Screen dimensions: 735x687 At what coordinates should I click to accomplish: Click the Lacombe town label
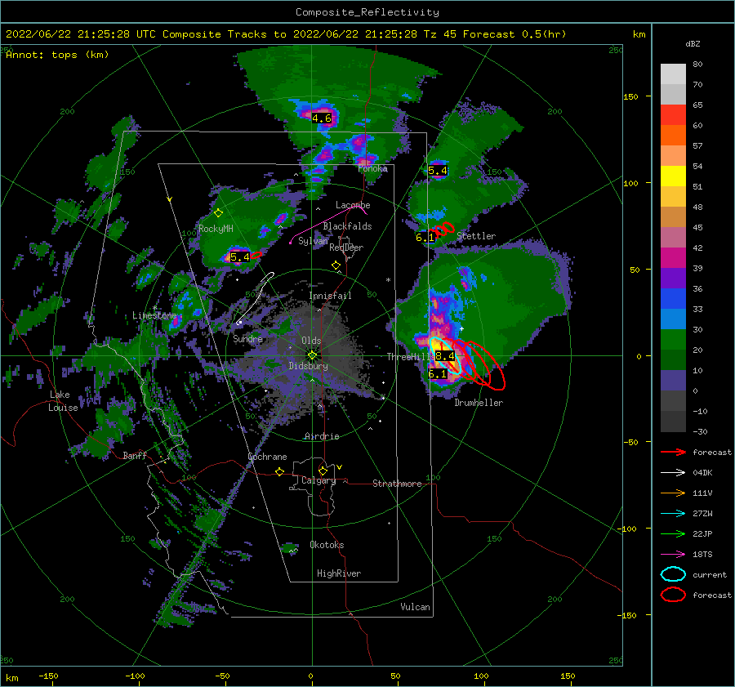pyautogui.click(x=353, y=205)
